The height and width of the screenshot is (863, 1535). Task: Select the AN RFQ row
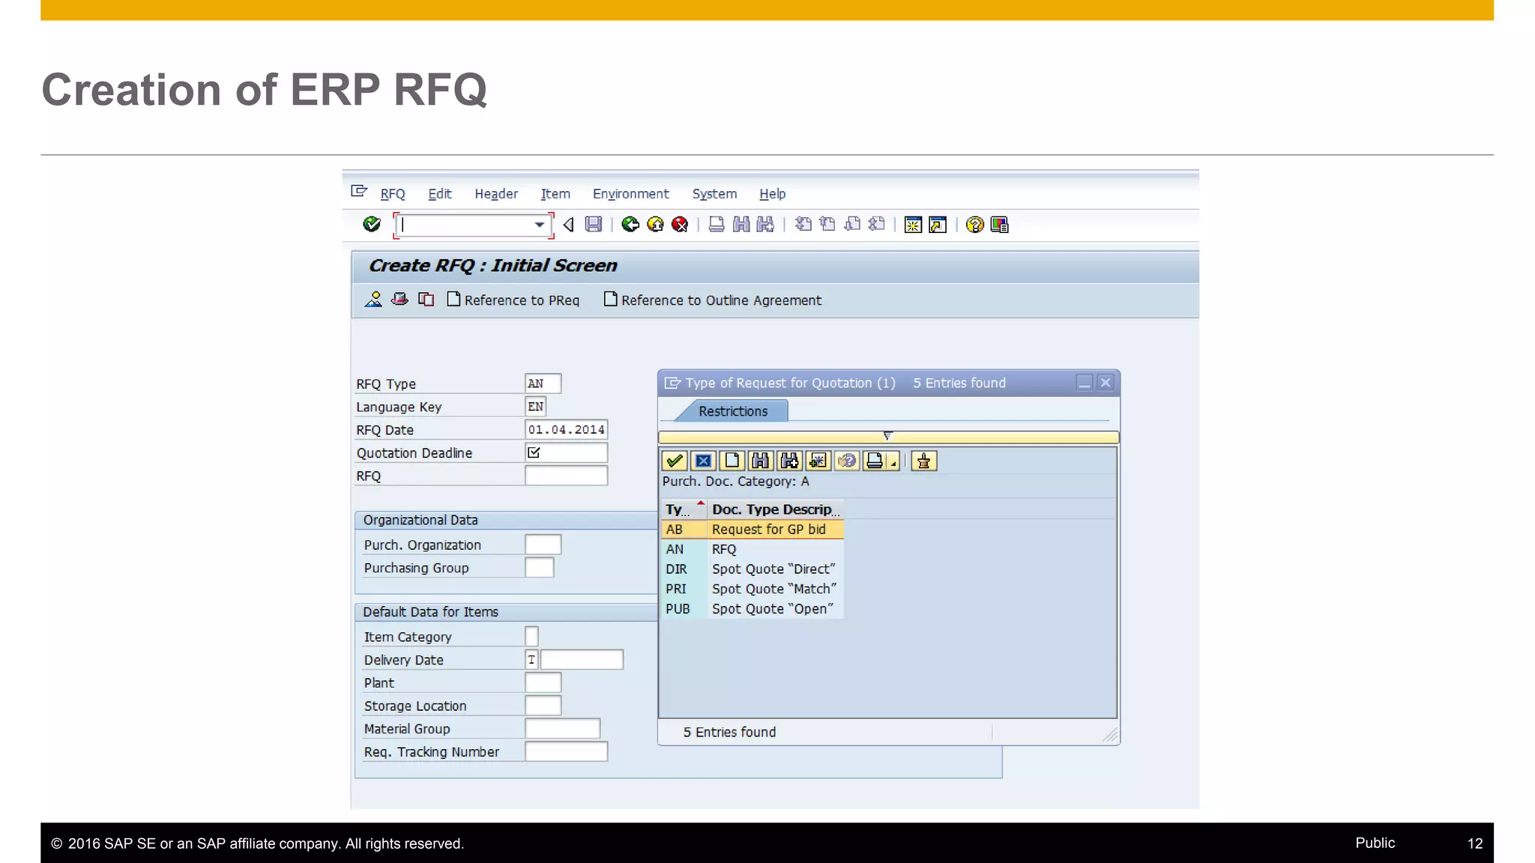[753, 549]
